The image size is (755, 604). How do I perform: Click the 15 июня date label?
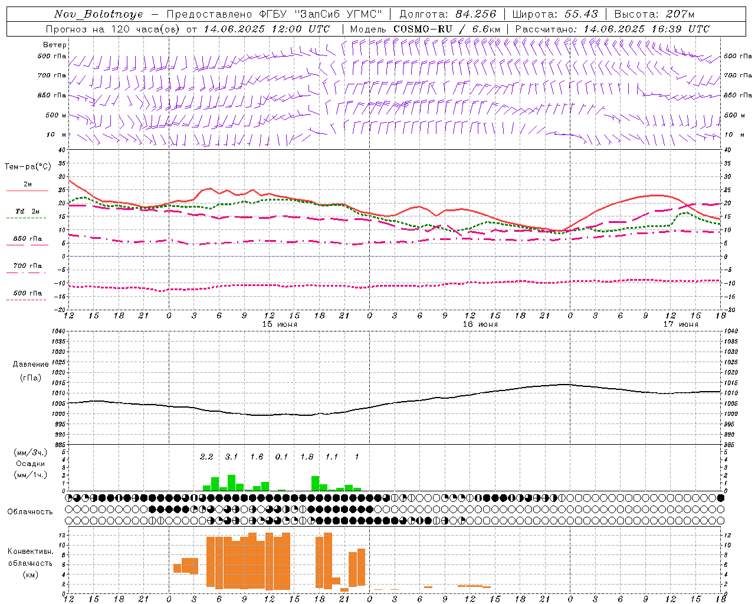pos(280,324)
